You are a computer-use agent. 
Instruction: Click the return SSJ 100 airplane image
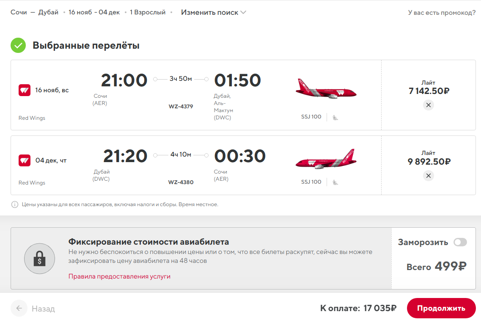point(326,159)
